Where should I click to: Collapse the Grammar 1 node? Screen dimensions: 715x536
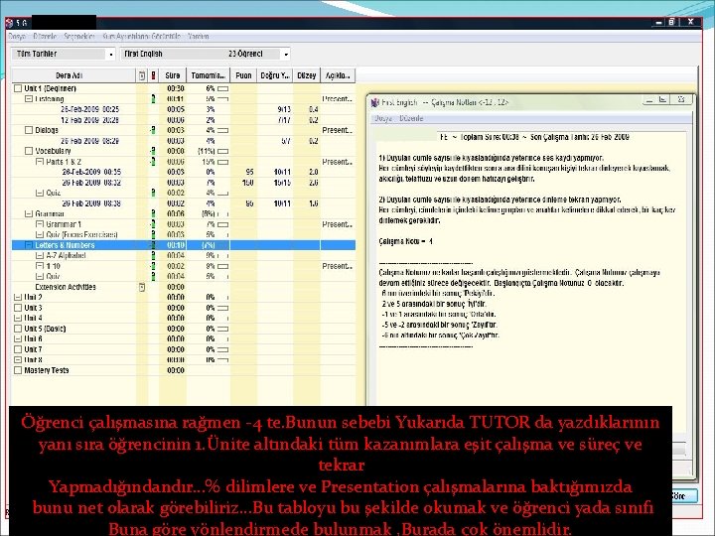click(40, 224)
